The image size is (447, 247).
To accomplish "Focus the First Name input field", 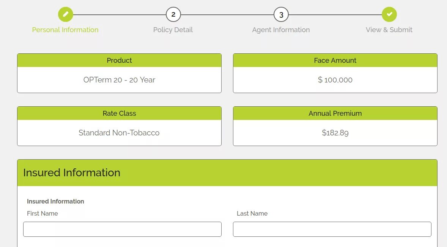I will coord(122,229).
